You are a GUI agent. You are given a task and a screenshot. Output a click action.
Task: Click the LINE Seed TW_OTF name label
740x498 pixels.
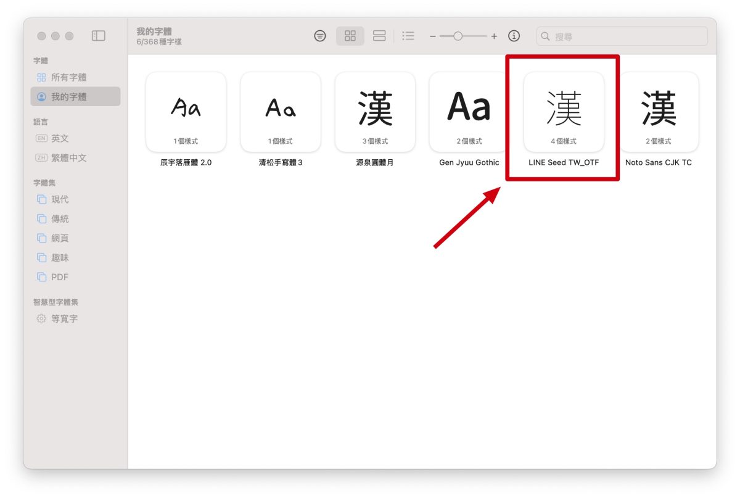(x=564, y=163)
